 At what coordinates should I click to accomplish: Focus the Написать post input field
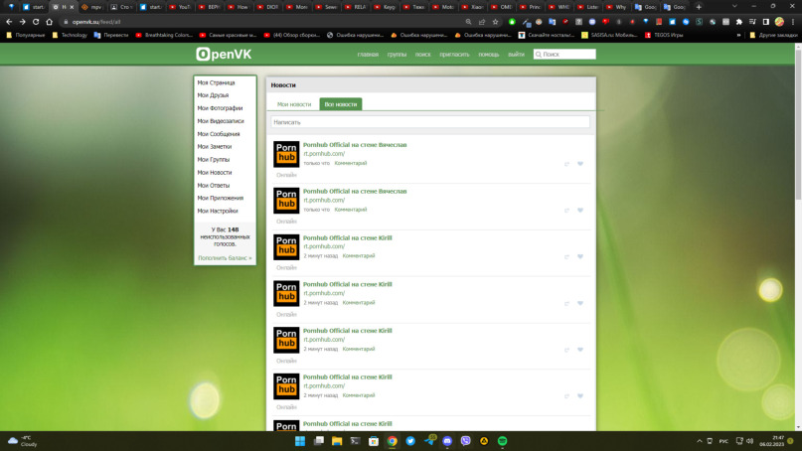click(x=430, y=122)
